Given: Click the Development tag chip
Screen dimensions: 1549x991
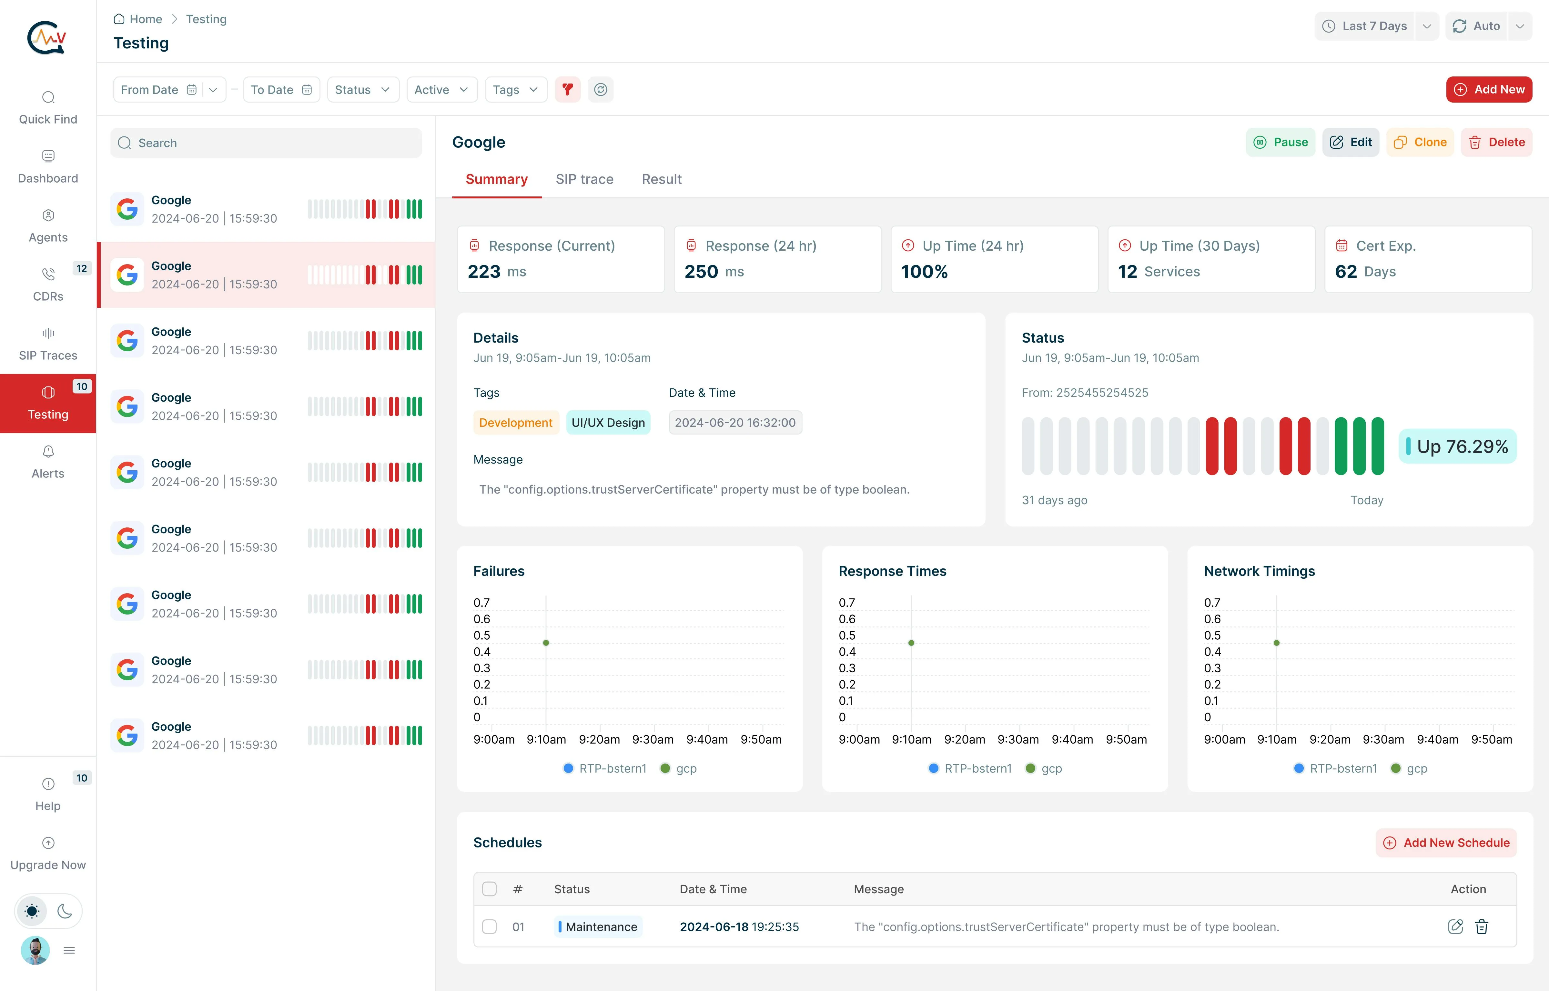Looking at the screenshot, I should (x=515, y=423).
